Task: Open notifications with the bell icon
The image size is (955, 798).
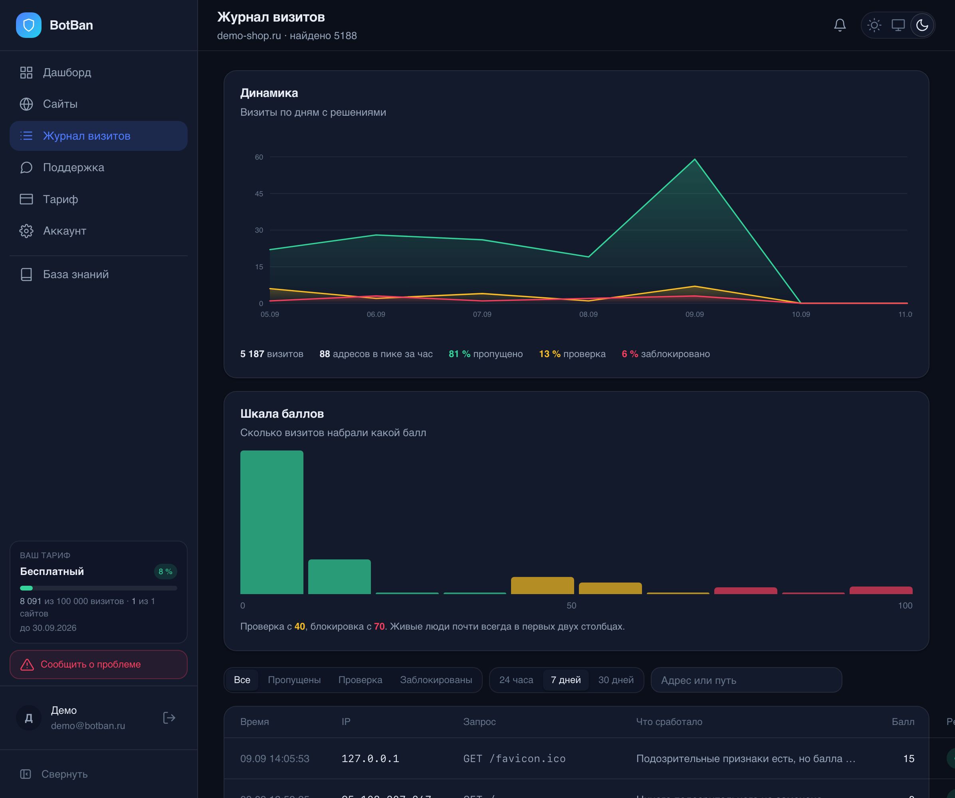Action: coord(840,25)
